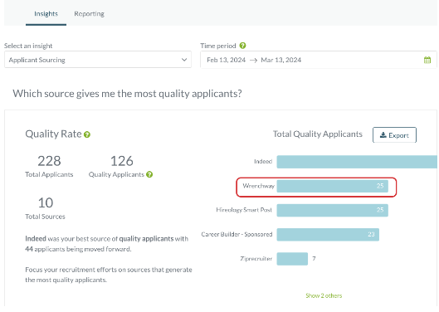Export the Total Quality Applicants chart
Screen dimensions: 439x312
pyautogui.click(x=394, y=135)
